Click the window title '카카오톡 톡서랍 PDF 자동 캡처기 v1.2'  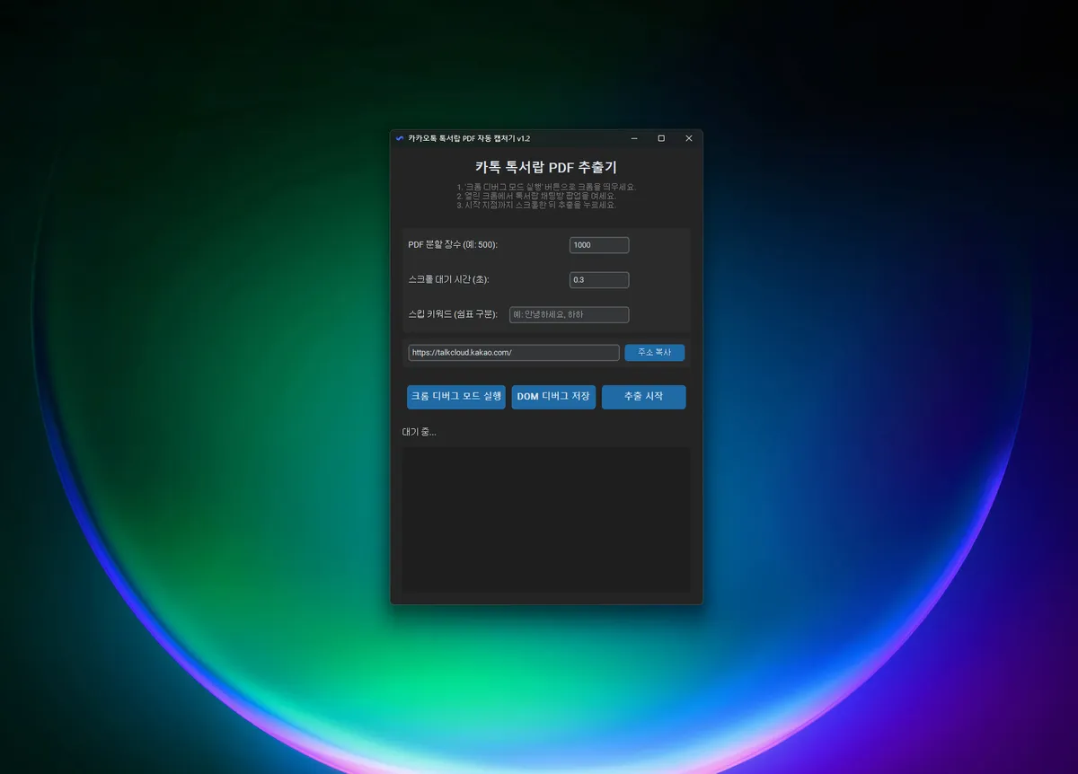click(x=469, y=138)
